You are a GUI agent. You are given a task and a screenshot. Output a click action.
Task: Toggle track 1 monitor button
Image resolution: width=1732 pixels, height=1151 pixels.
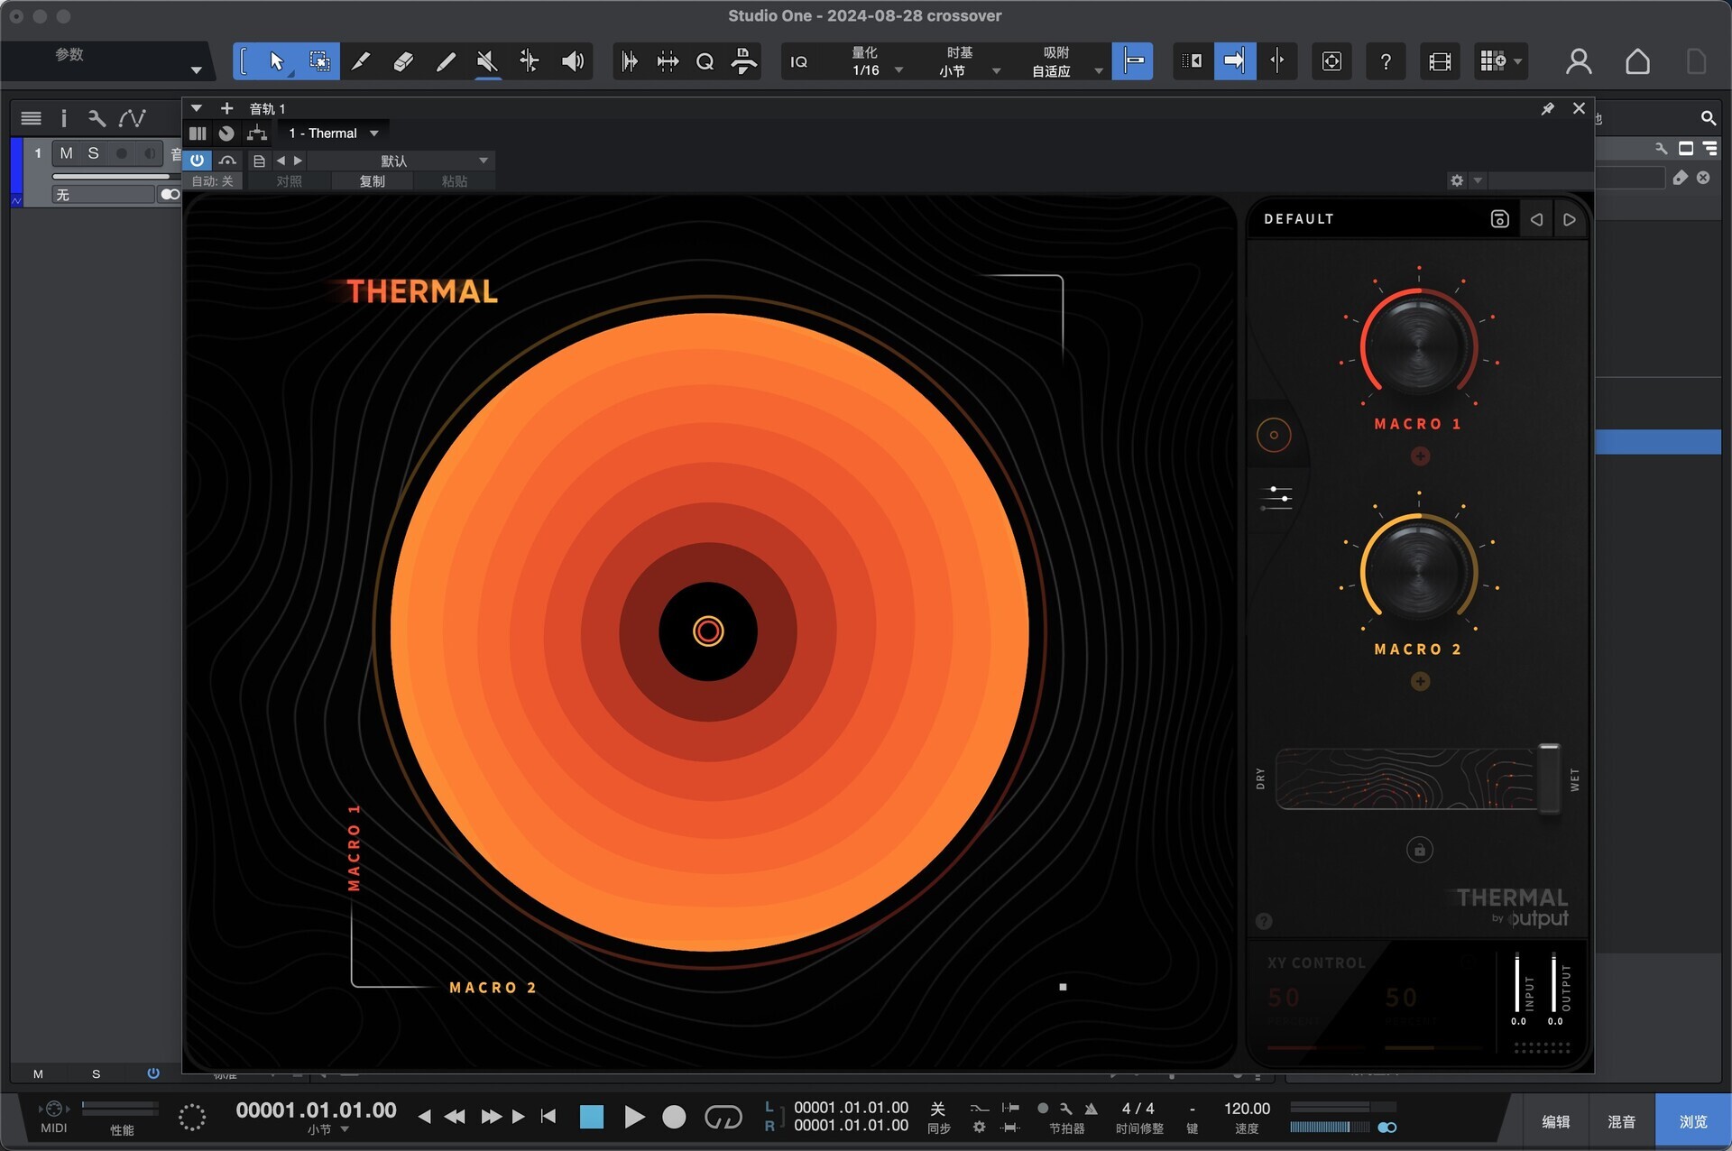(149, 153)
